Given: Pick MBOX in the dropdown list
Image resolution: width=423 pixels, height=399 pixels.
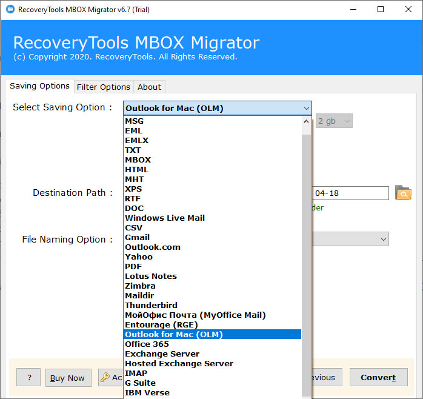Looking at the screenshot, I should coord(212,160).
